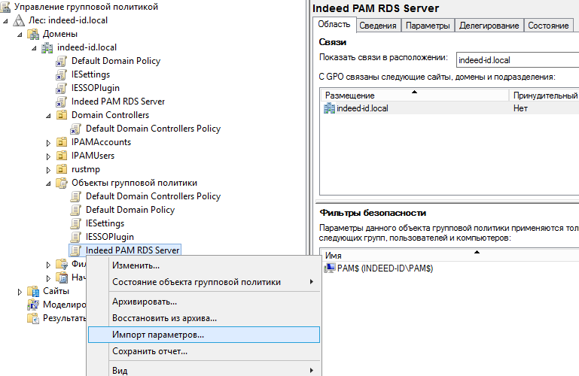Open the Делегирование tab
The width and height of the screenshot is (579, 376).
point(489,26)
